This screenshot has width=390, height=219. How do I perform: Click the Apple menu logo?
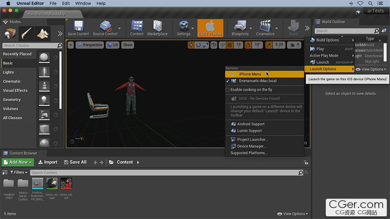click(x=8, y=3)
